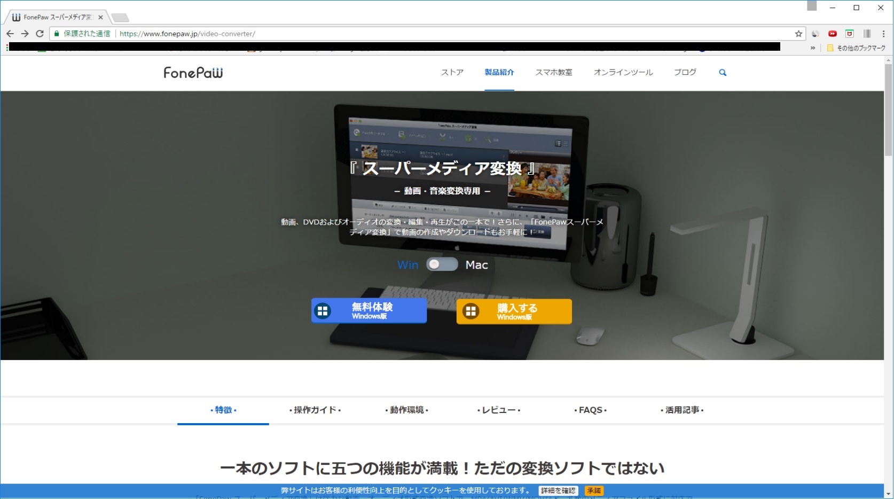Open the スマホ教室 menu item
The width and height of the screenshot is (894, 499).
[x=554, y=72]
